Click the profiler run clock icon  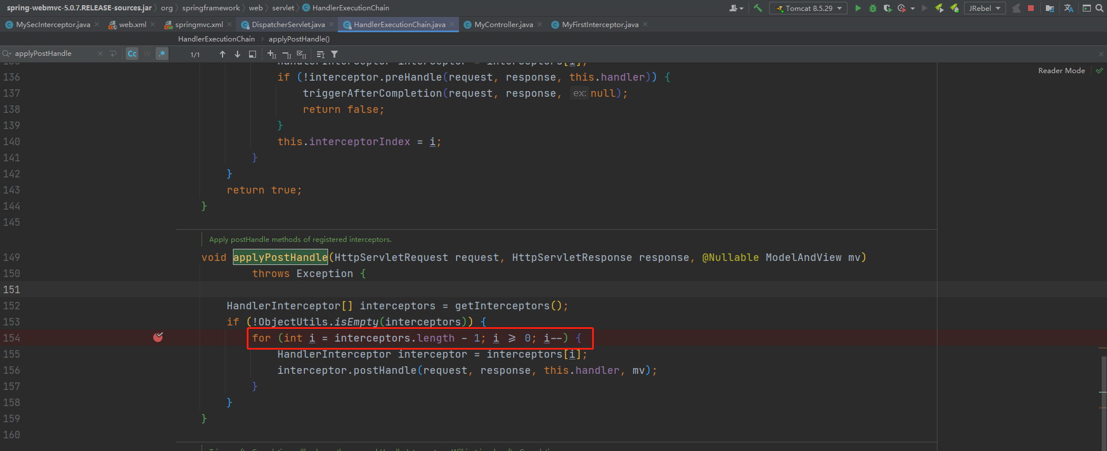pyautogui.click(x=902, y=8)
